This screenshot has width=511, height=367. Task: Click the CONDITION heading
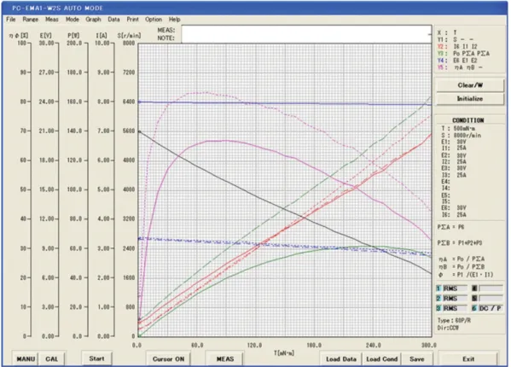click(468, 120)
